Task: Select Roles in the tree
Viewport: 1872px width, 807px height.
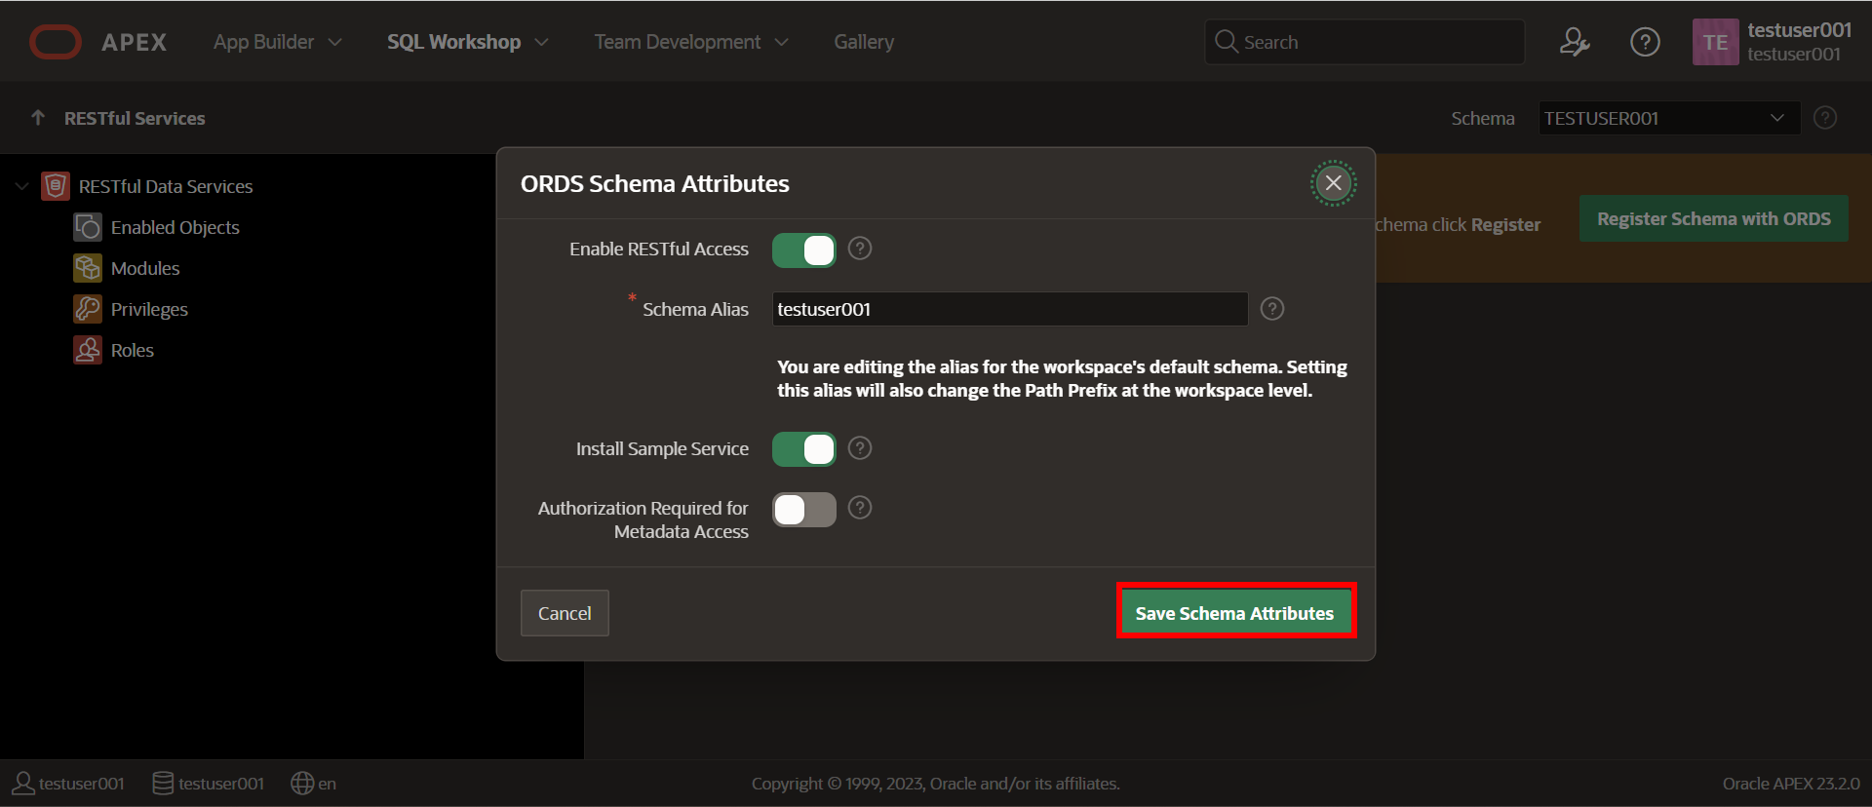Action: coord(133,350)
